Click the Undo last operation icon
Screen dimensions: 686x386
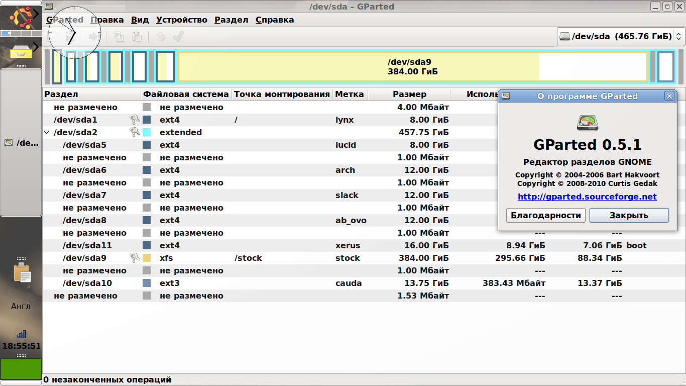[x=161, y=37]
